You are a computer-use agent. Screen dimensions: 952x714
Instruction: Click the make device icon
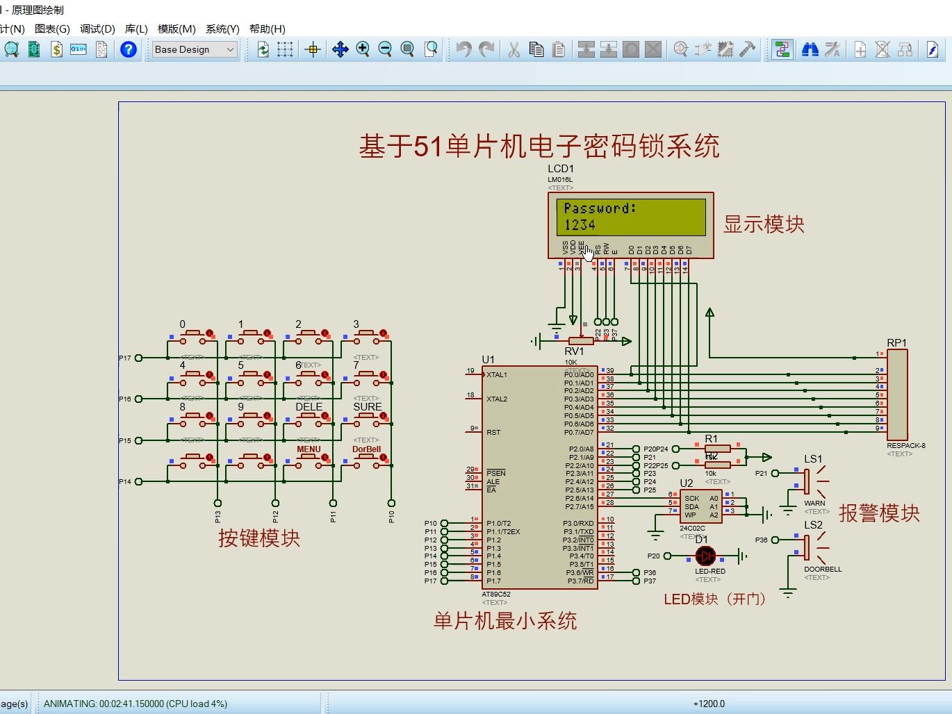click(703, 49)
